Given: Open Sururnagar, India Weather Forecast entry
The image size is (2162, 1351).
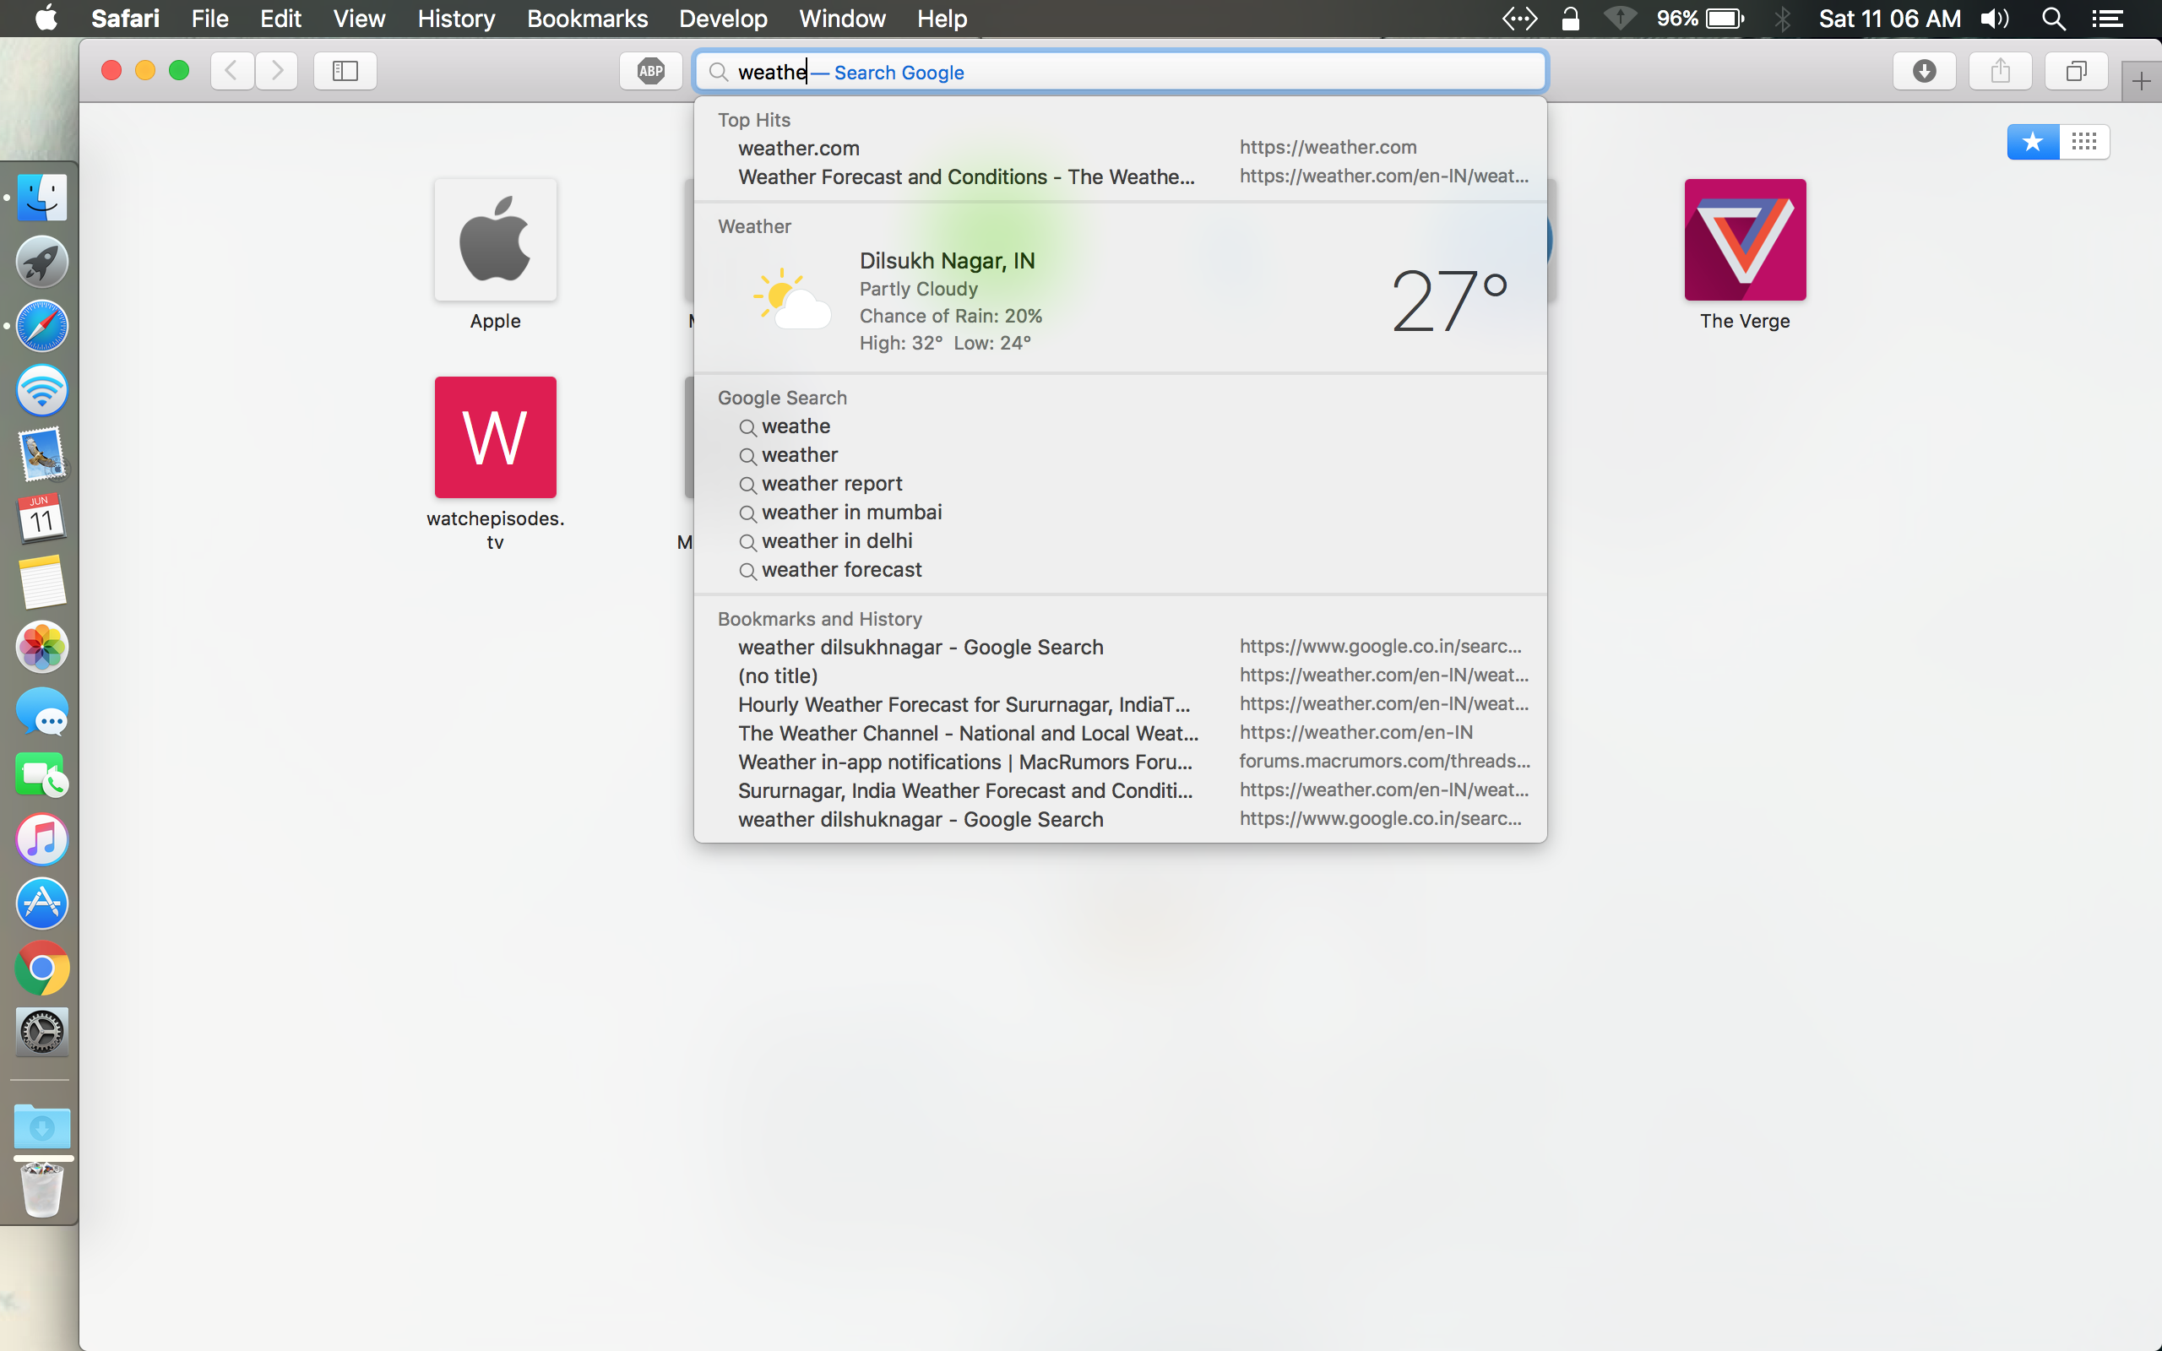Looking at the screenshot, I should 1121,789.
